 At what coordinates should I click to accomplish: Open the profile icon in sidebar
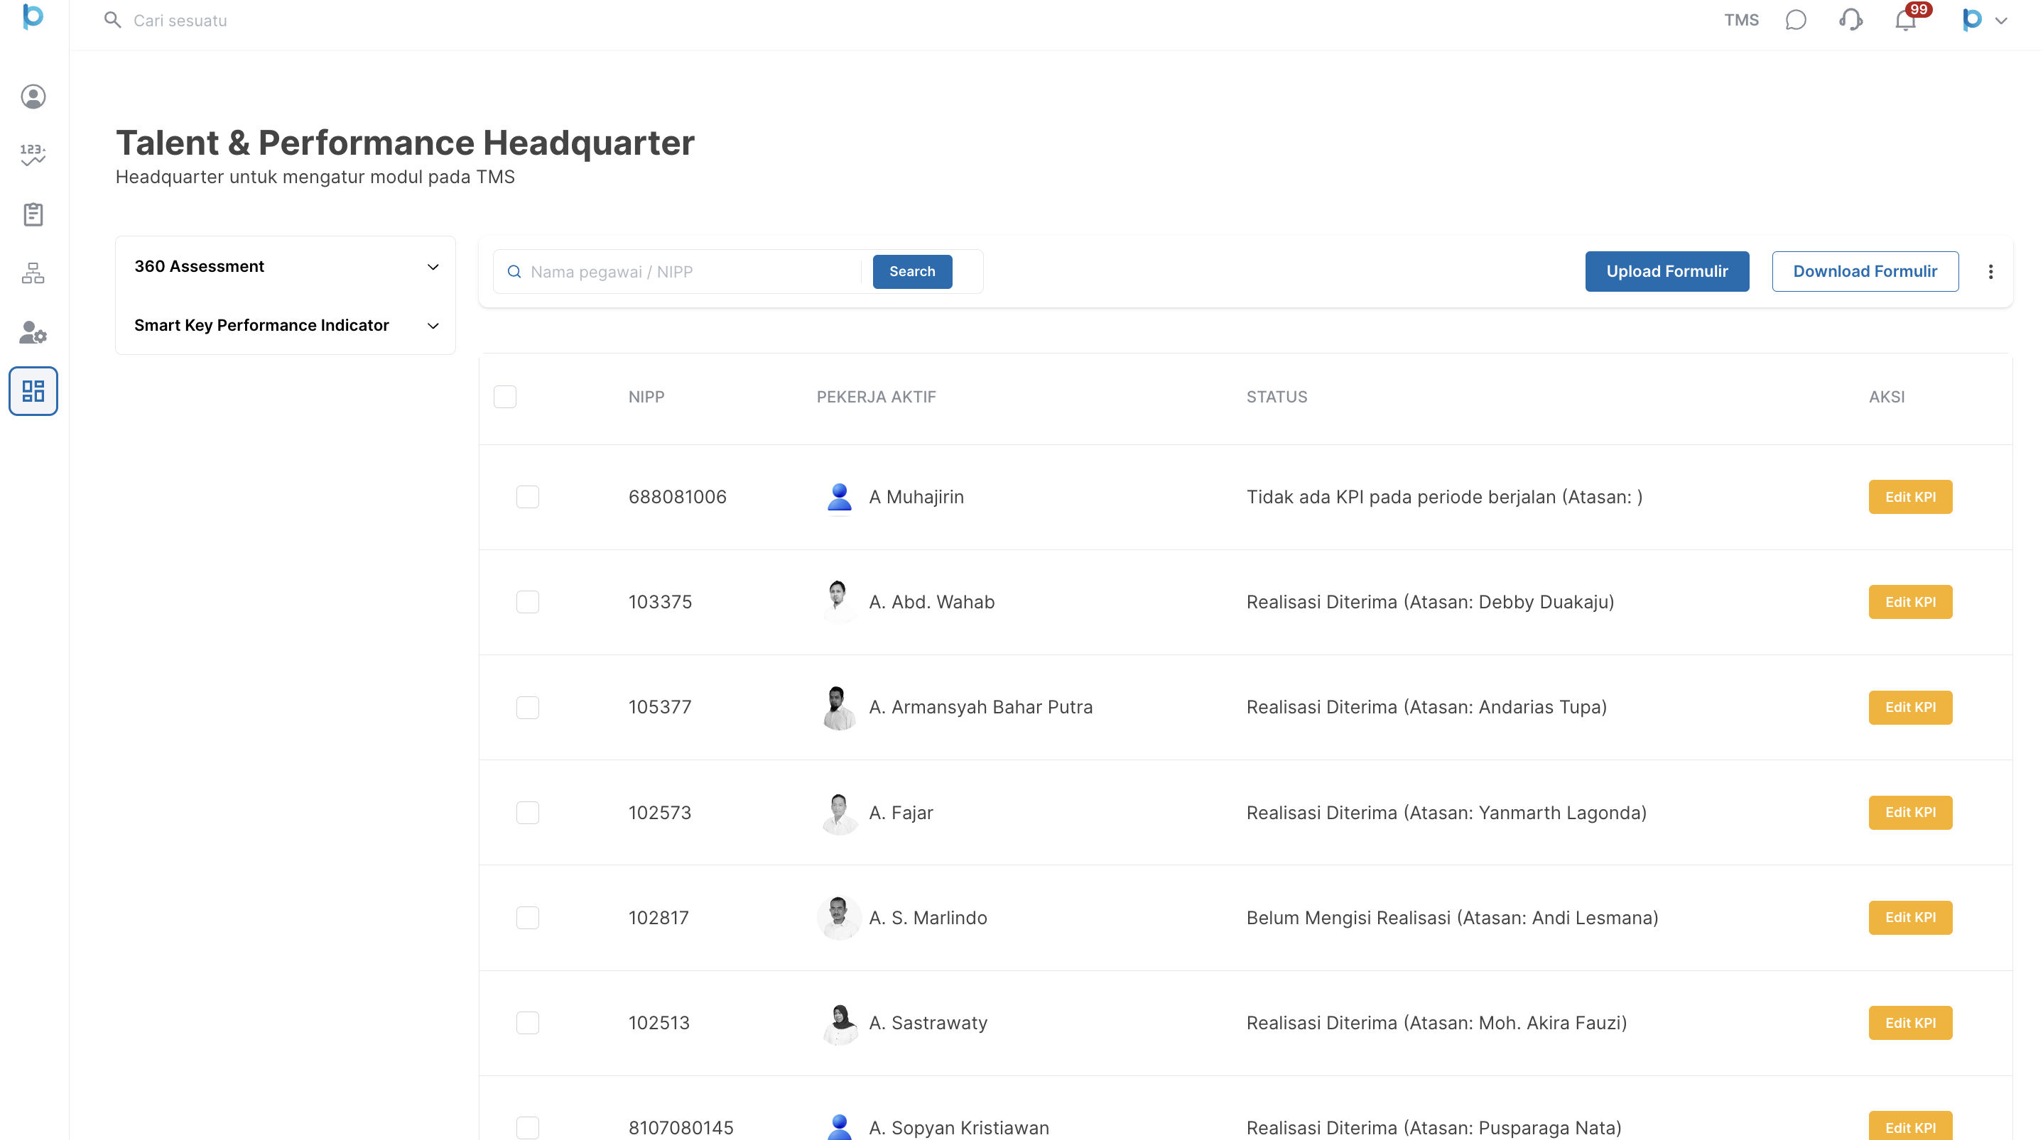click(33, 97)
